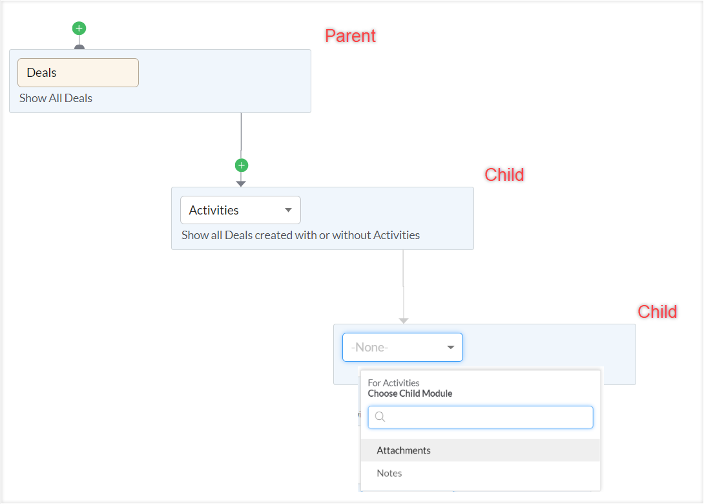The height and width of the screenshot is (504, 704).
Task: Click the caret arrow on the -None- dropdown
Action: pos(451,348)
